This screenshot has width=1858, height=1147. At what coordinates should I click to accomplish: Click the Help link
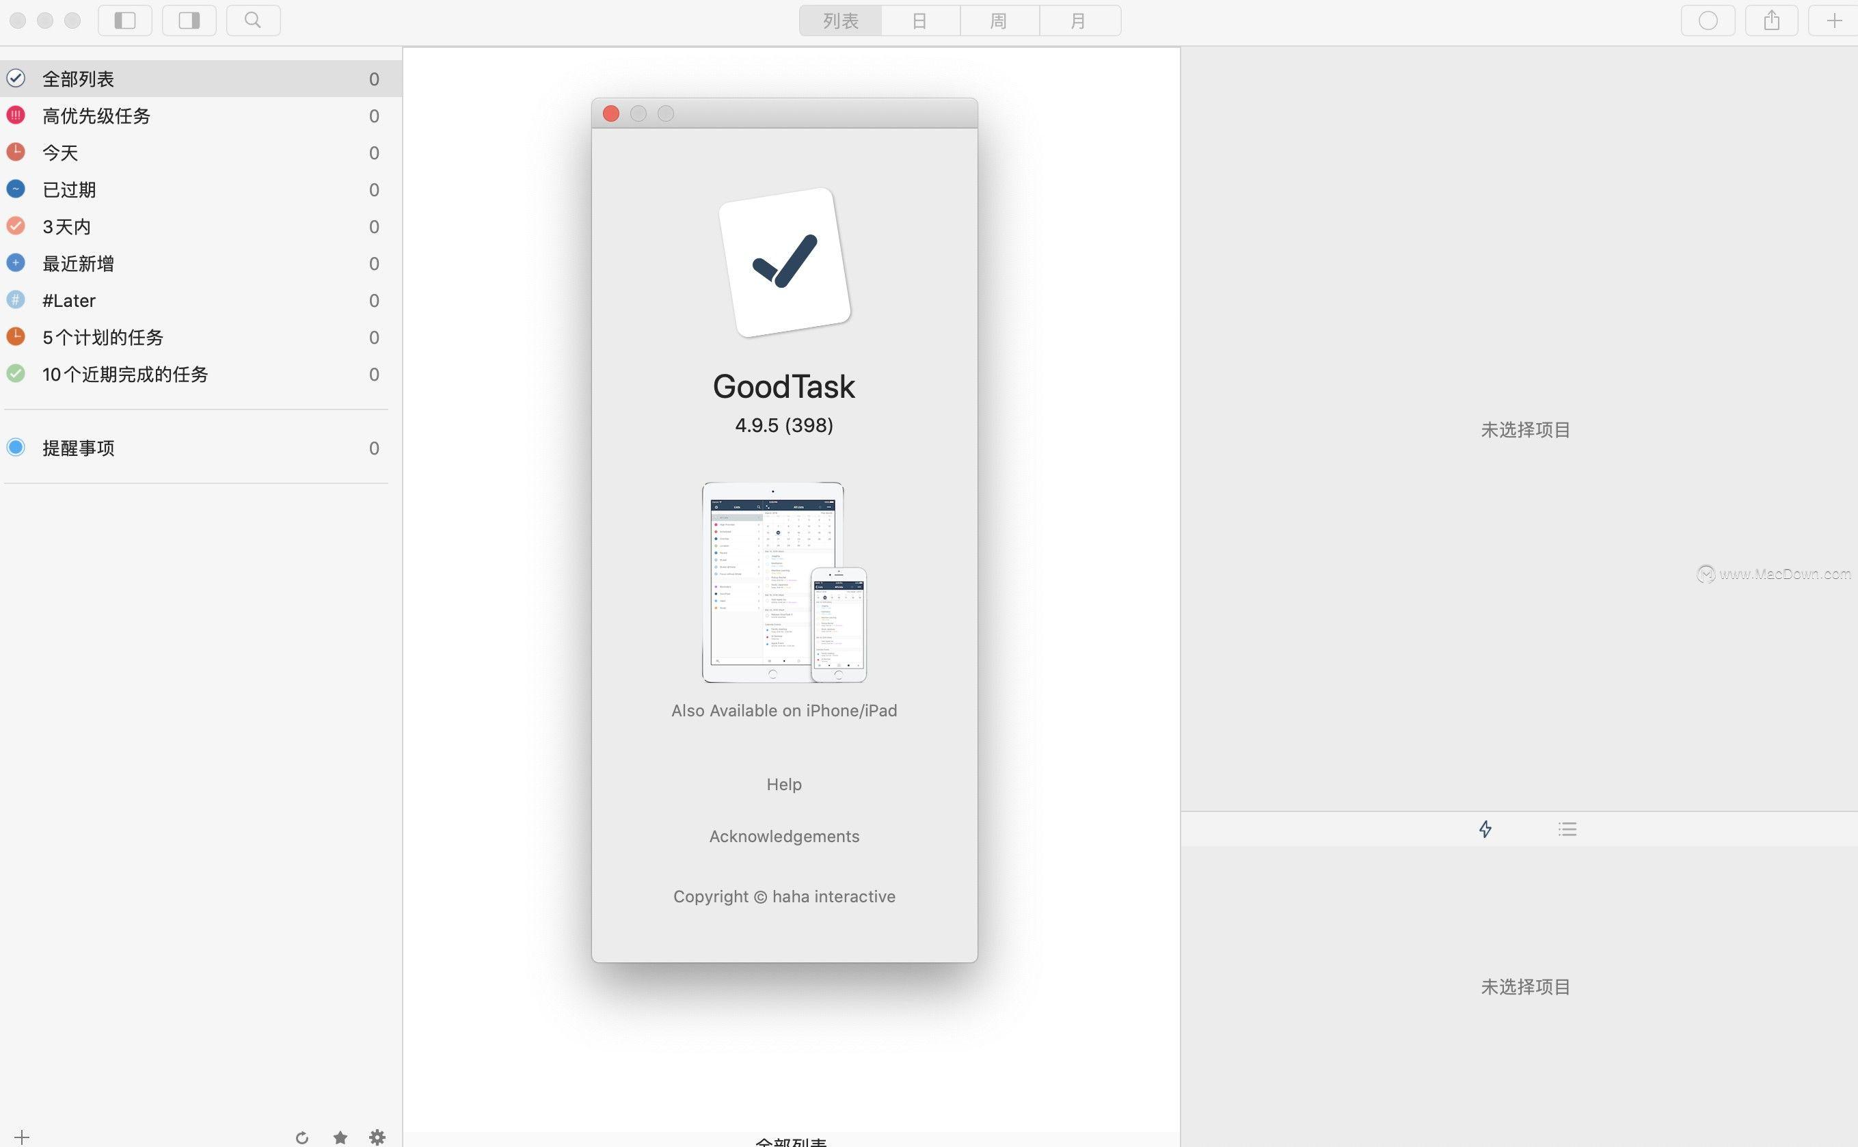coord(783,785)
